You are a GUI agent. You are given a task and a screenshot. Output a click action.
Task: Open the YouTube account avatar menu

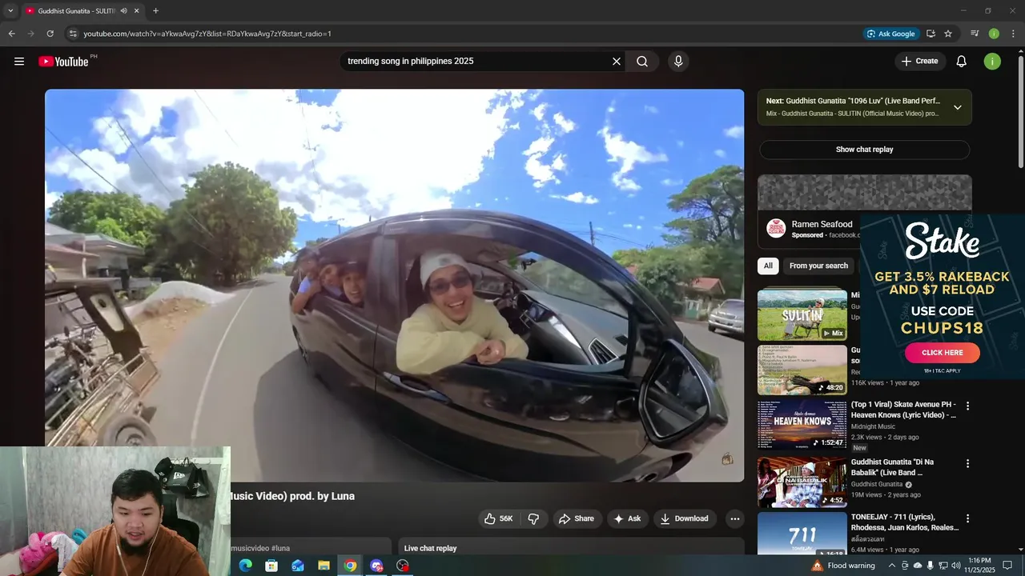coord(992,62)
